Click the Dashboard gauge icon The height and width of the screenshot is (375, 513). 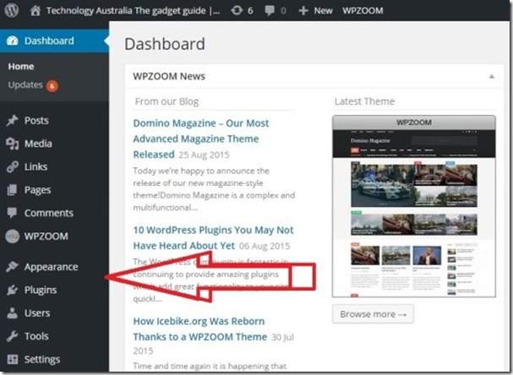pos(13,41)
